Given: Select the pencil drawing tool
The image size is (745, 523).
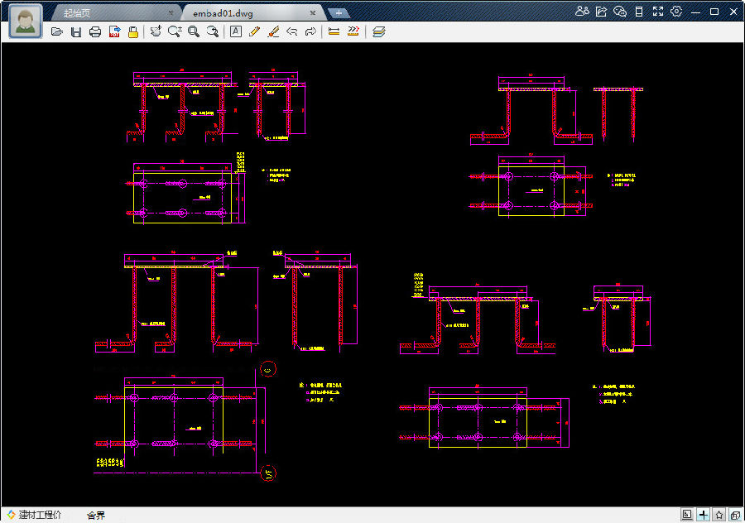Looking at the screenshot, I should 254,31.
